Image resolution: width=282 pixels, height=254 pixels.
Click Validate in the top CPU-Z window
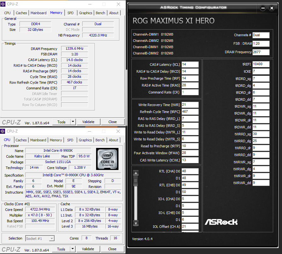[x=88, y=122]
